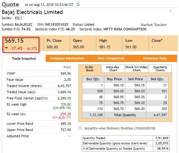Click the VWAP value 569.96
This screenshot has width=179, height=153.
point(66,73)
